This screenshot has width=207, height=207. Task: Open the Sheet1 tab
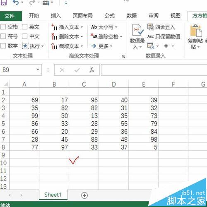[x=53, y=195]
